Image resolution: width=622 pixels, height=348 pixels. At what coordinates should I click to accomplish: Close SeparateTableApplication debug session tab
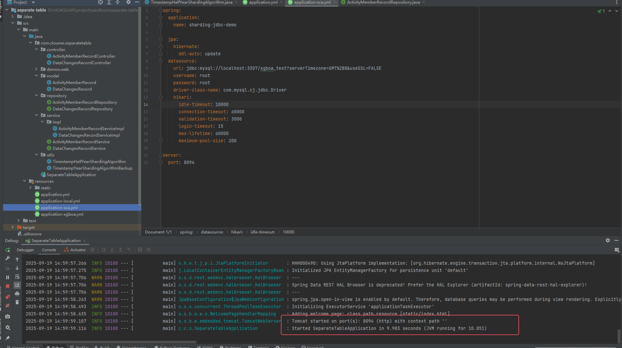click(x=84, y=241)
